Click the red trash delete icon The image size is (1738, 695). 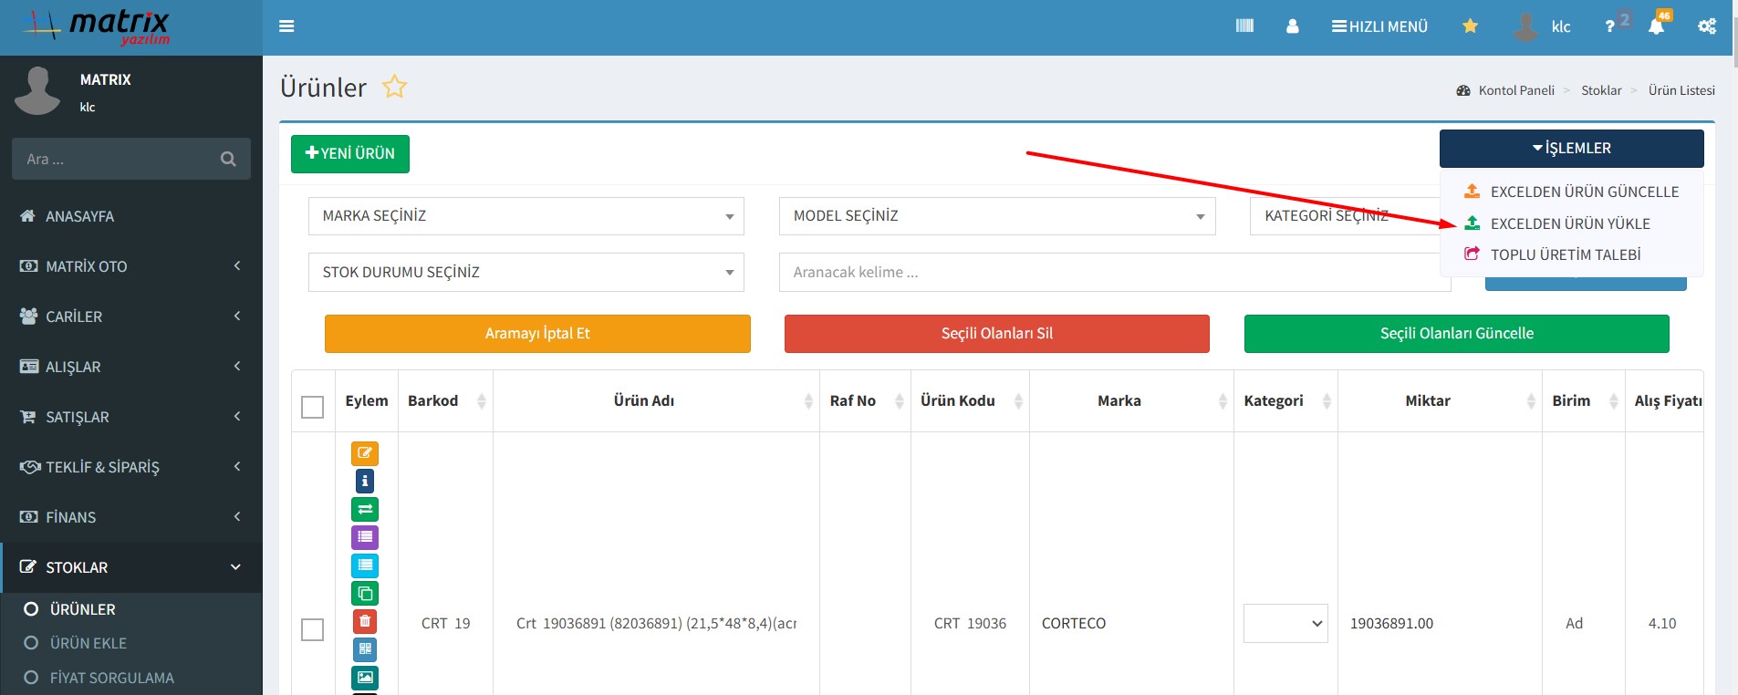pyautogui.click(x=365, y=622)
